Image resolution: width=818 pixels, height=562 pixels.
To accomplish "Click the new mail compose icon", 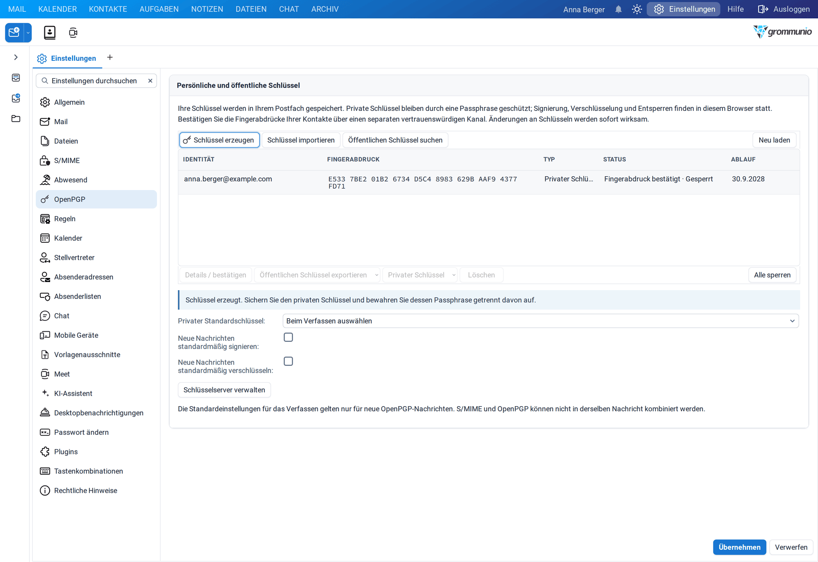I will [14, 33].
